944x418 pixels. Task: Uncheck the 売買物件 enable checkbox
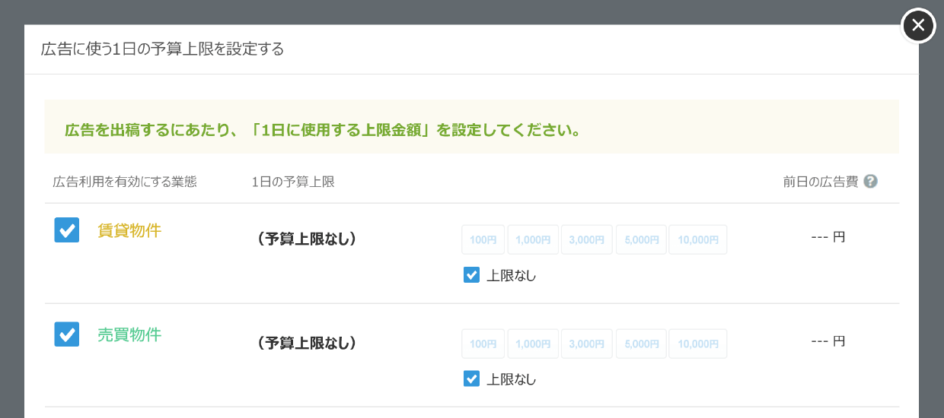tap(67, 334)
